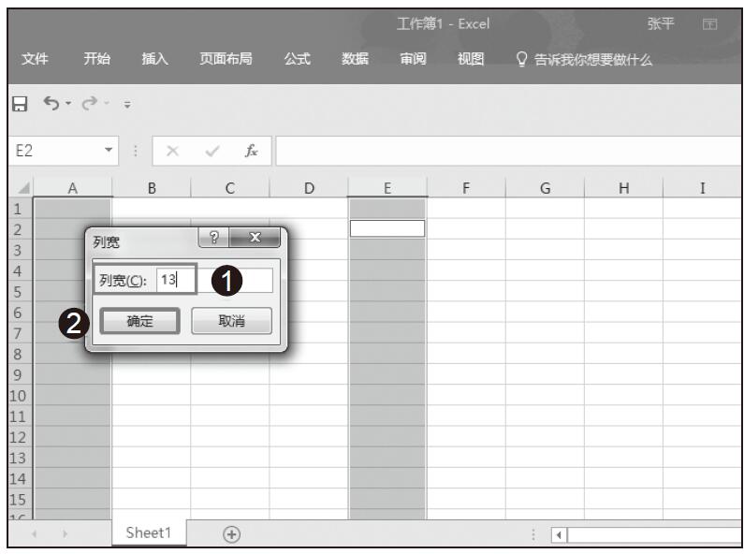
Task: Click the horizontal scrollbar left arrow
Action: 558,534
